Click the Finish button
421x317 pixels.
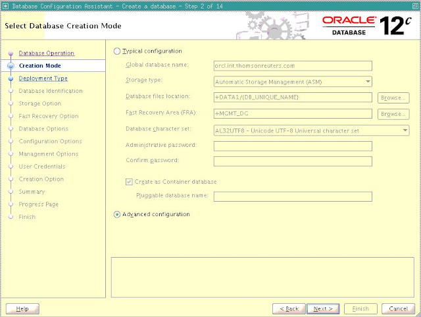360,308
